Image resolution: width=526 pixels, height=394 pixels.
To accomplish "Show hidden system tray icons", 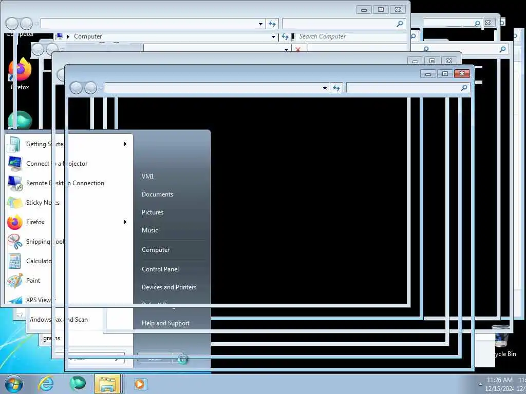I will click(x=480, y=384).
